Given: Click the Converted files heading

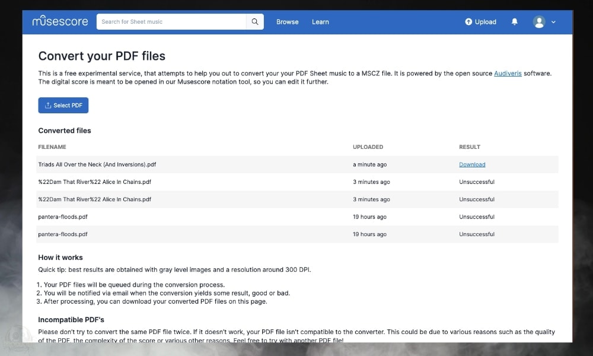Looking at the screenshot, I should pyautogui.click(x=65, y=131).
